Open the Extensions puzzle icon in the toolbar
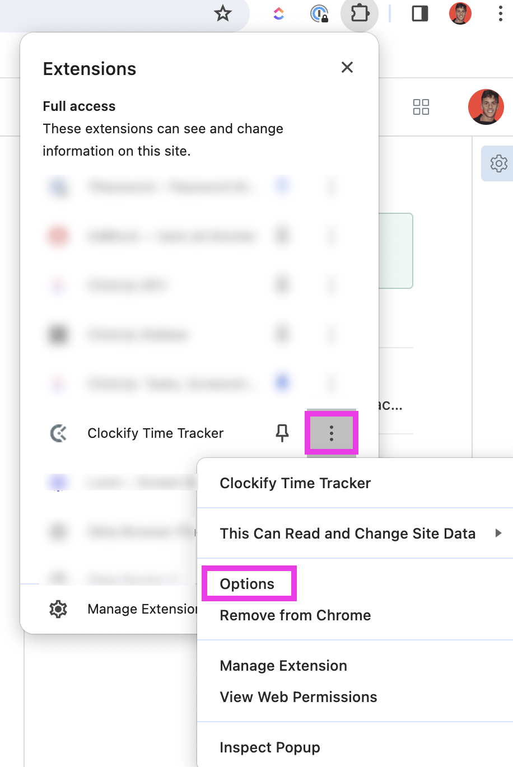Image resolution: width=513 pixels, height=767 pixels. 359,13
